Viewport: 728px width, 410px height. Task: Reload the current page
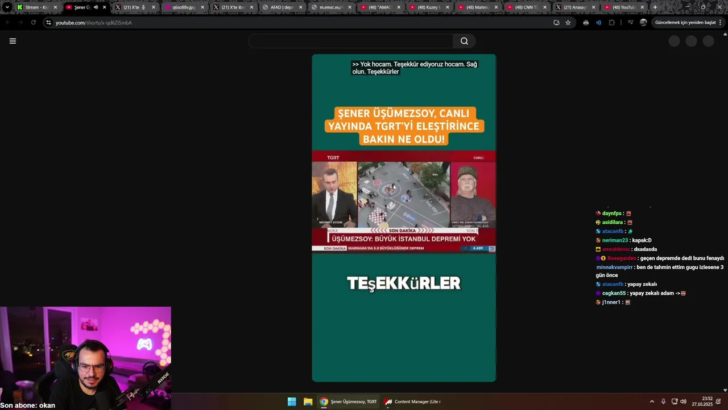(x=34, y=23)
